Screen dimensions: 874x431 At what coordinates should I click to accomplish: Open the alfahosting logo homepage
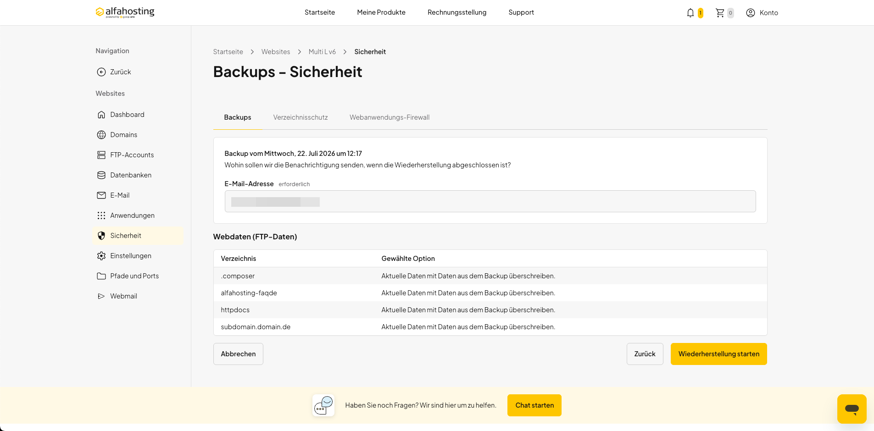click(x=125, y=12)
